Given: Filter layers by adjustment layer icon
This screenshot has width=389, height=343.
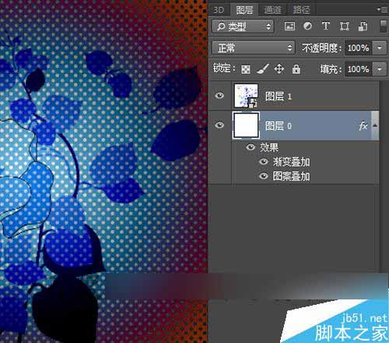Looking at the screenshot, I should pos(307,26).
